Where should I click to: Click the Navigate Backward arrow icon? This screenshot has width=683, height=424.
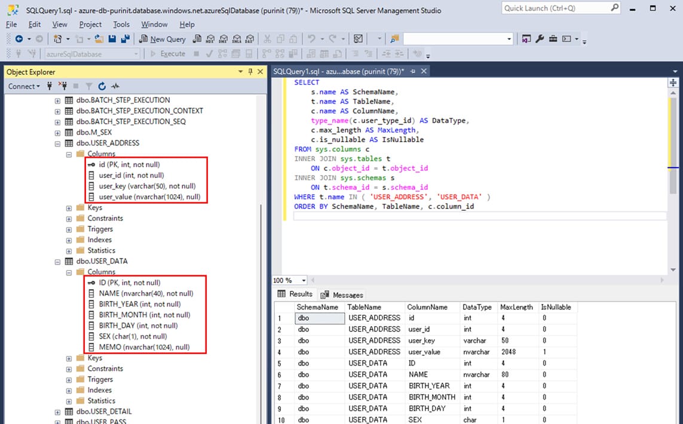[x=19, y=39]
